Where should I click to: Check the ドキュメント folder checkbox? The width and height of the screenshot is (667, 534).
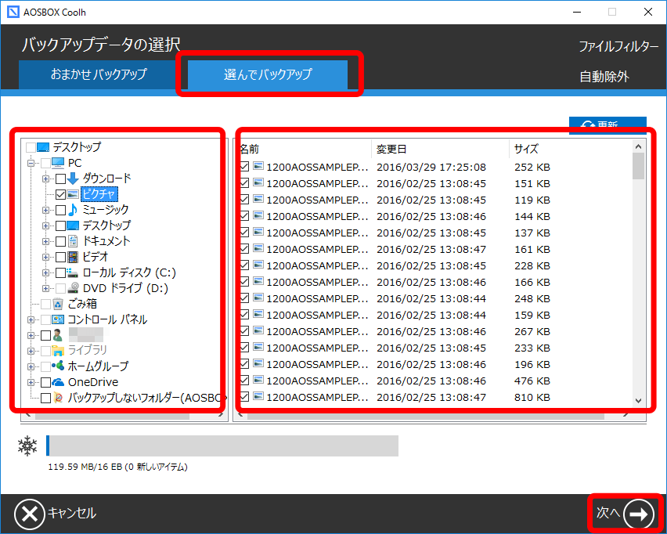(x=60, y=241)
